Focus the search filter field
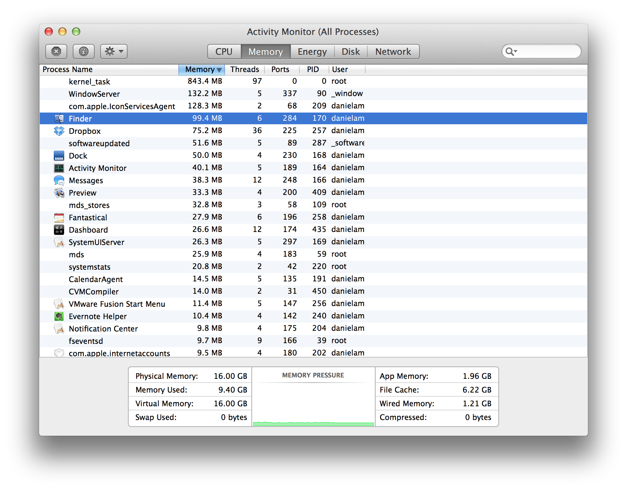This screenshot has height=490, width=627. (x=542, y=51)
